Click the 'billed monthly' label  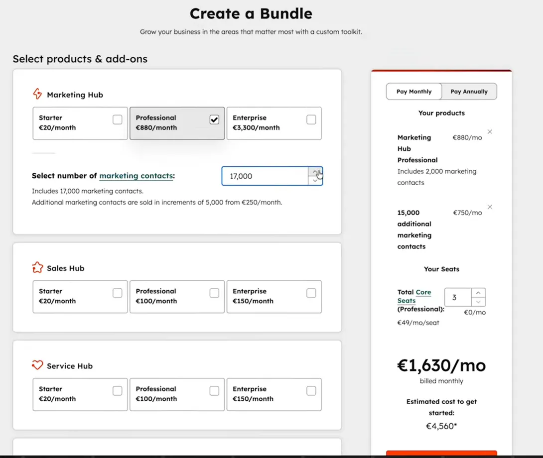(441, 381)
